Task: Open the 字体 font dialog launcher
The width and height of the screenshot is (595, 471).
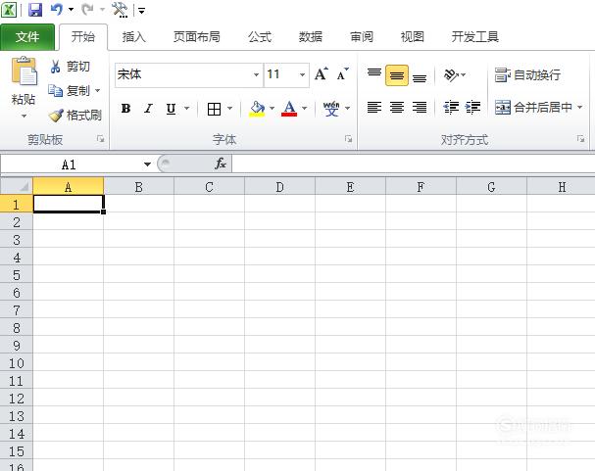Action: pos(348,139)
